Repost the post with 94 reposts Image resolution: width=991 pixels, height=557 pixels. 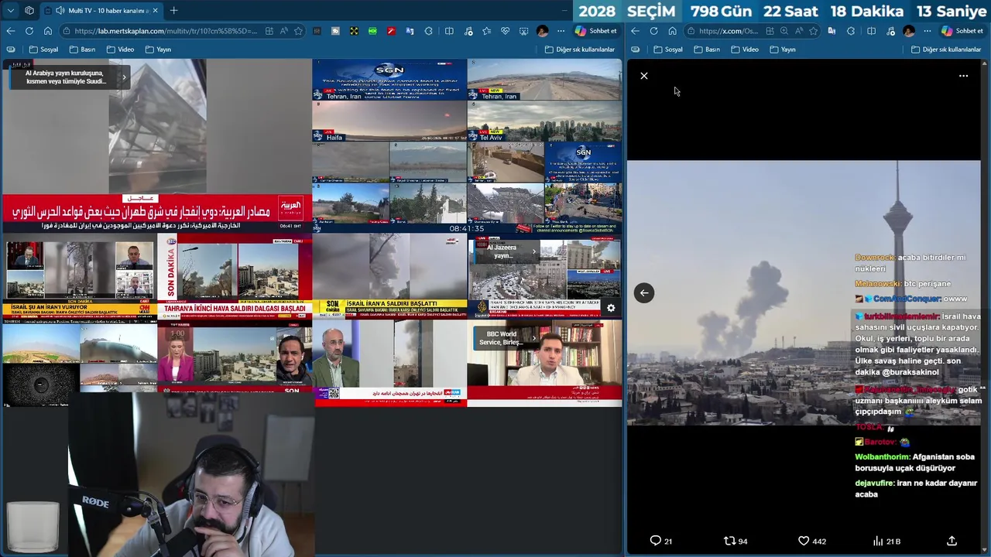tap(736, 541)
